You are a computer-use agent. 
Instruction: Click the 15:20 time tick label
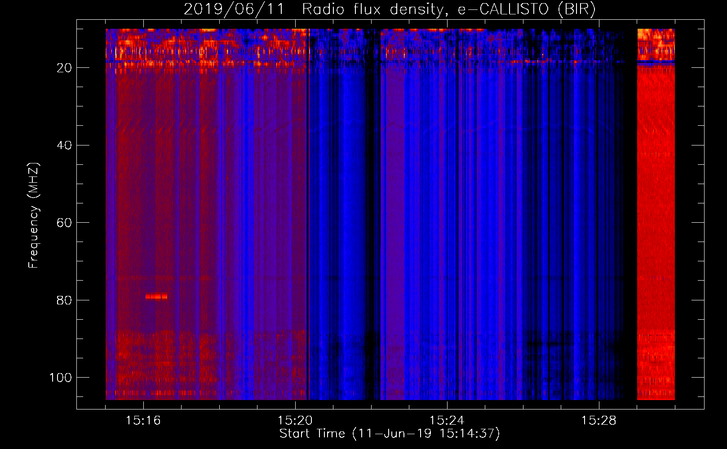295,421
